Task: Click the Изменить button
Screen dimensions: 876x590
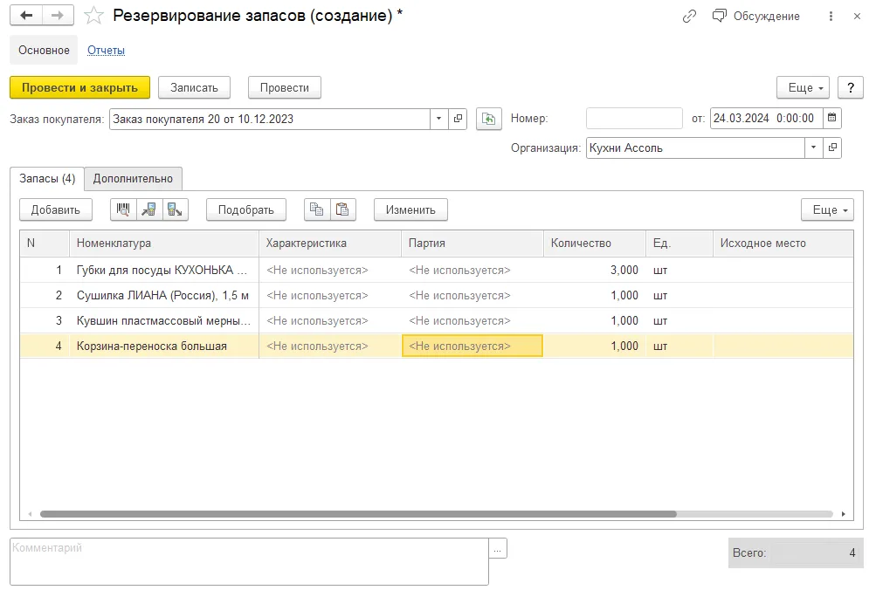Action: 410,209
